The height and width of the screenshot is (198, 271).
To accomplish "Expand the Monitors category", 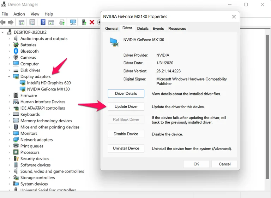I will tap(9, 133).
